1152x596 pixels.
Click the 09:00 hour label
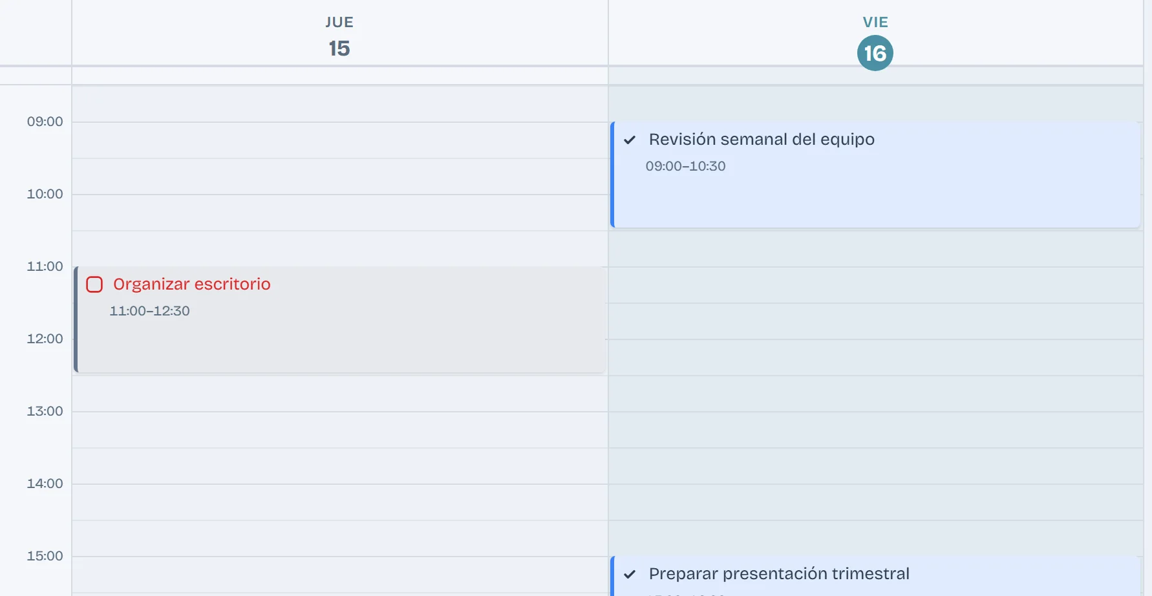[x=45, y=122]
